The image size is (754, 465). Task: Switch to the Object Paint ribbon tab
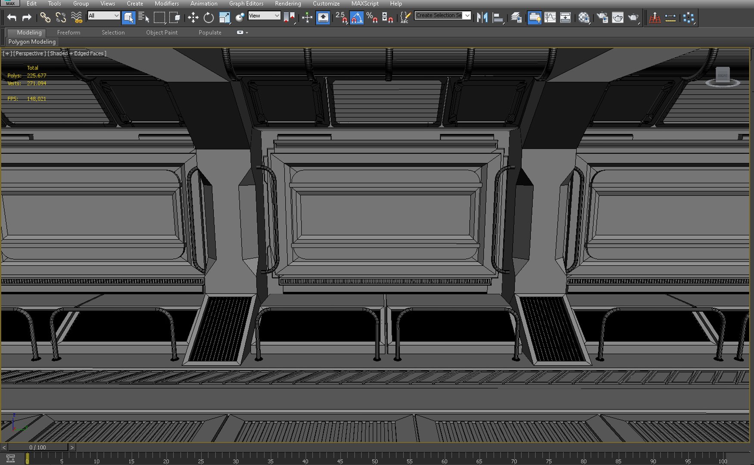click(x=162, y=32)
